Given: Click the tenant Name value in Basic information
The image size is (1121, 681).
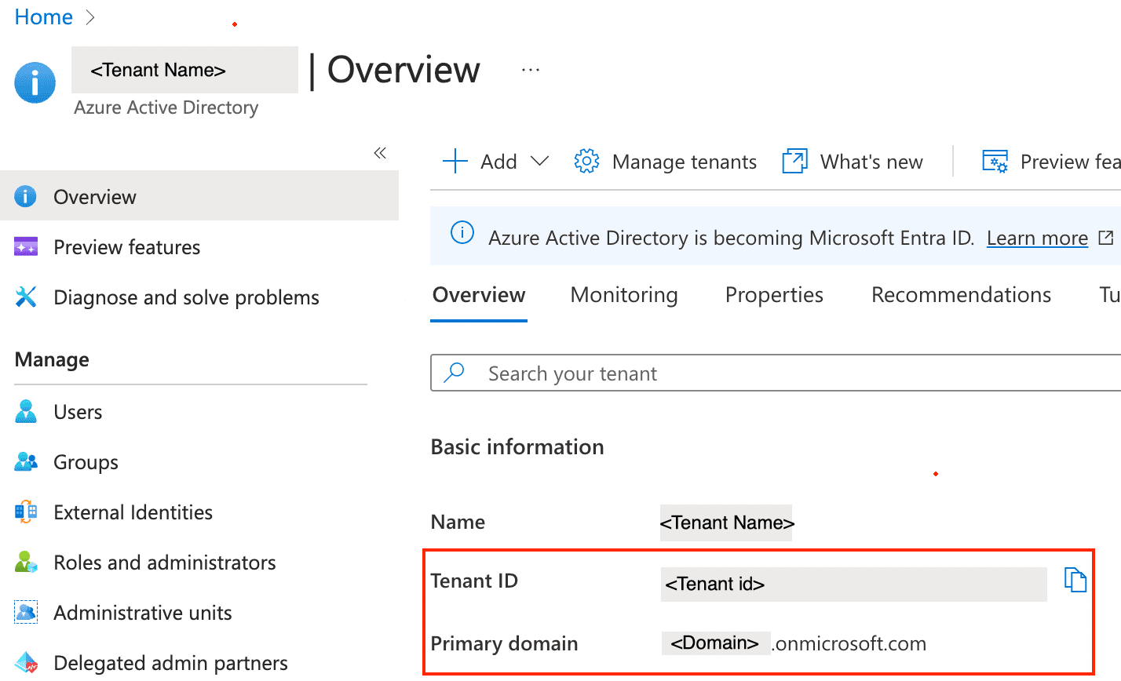Looking at the screenshot, I should click(x=726, y=523).
